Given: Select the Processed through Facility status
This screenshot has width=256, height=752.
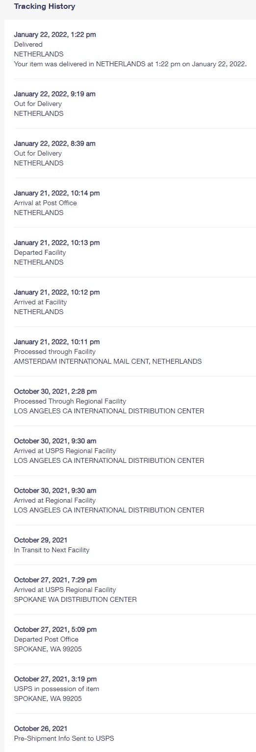Looking at the screenshot, I should (x=54, y=351).
